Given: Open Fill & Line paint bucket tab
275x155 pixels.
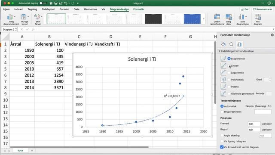Looking at the screenshot, I should pyautogui.click(x=223, y=44).
